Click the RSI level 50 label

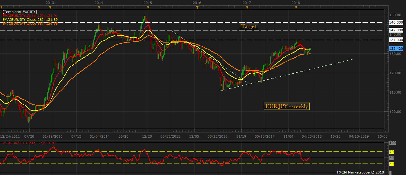(391, 158)
